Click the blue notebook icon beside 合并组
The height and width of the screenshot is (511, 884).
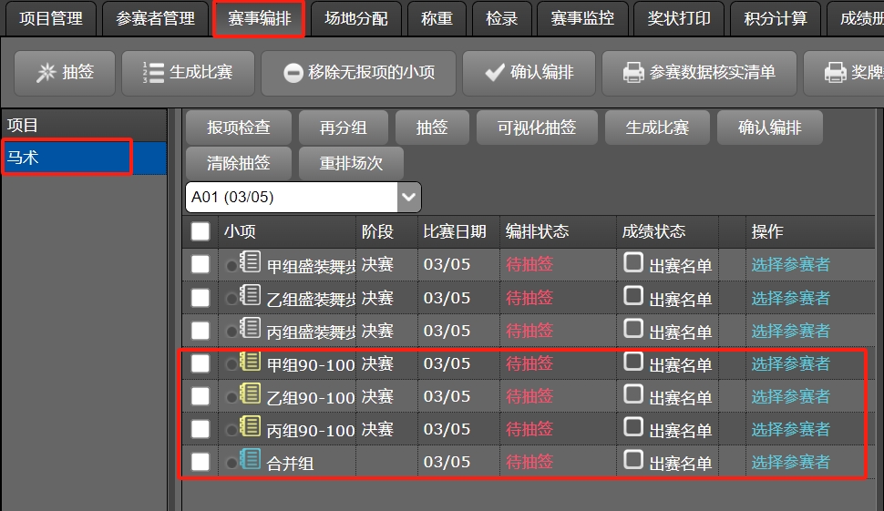point(251,460)
